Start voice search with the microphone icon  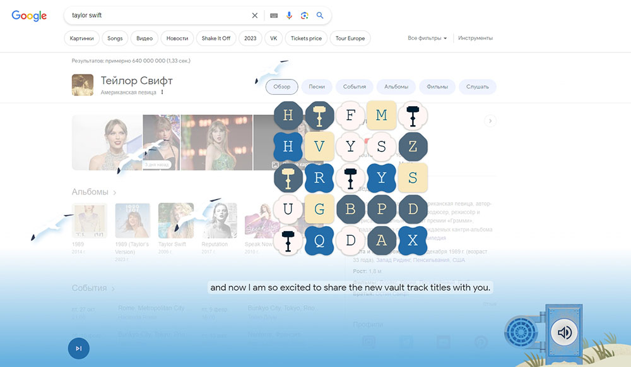click(290, 15)
